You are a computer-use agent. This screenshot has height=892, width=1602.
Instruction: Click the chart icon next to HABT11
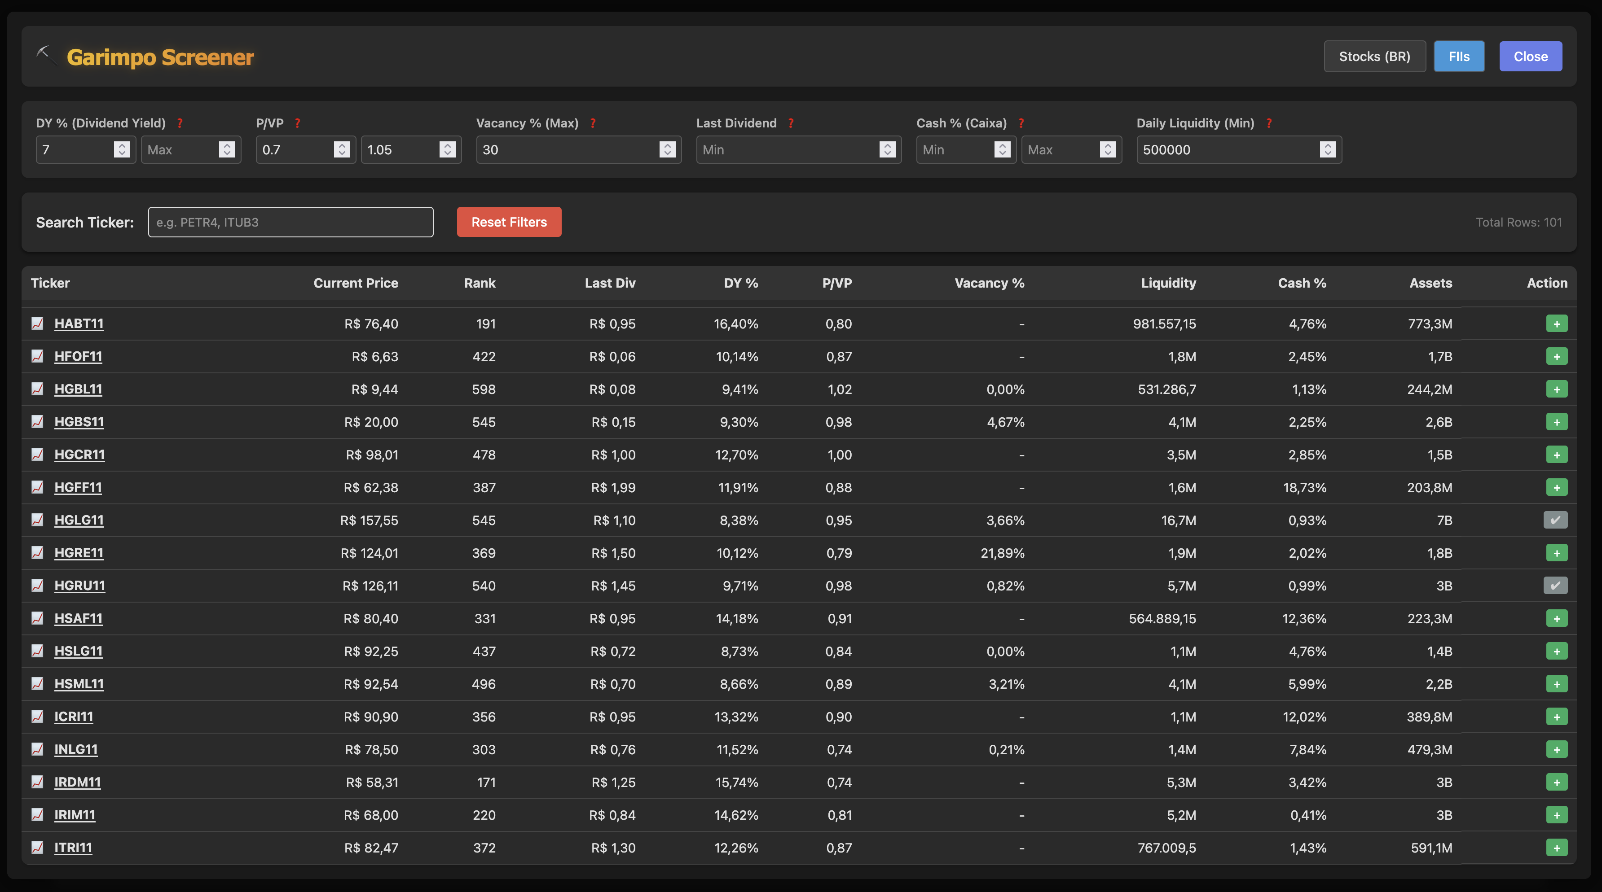tap(37, 323)
